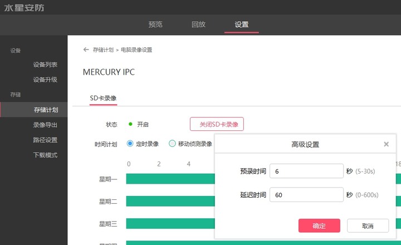Open the 回放 top tab
The height and width of the screenshot is (245, 401).
[199, 24]
